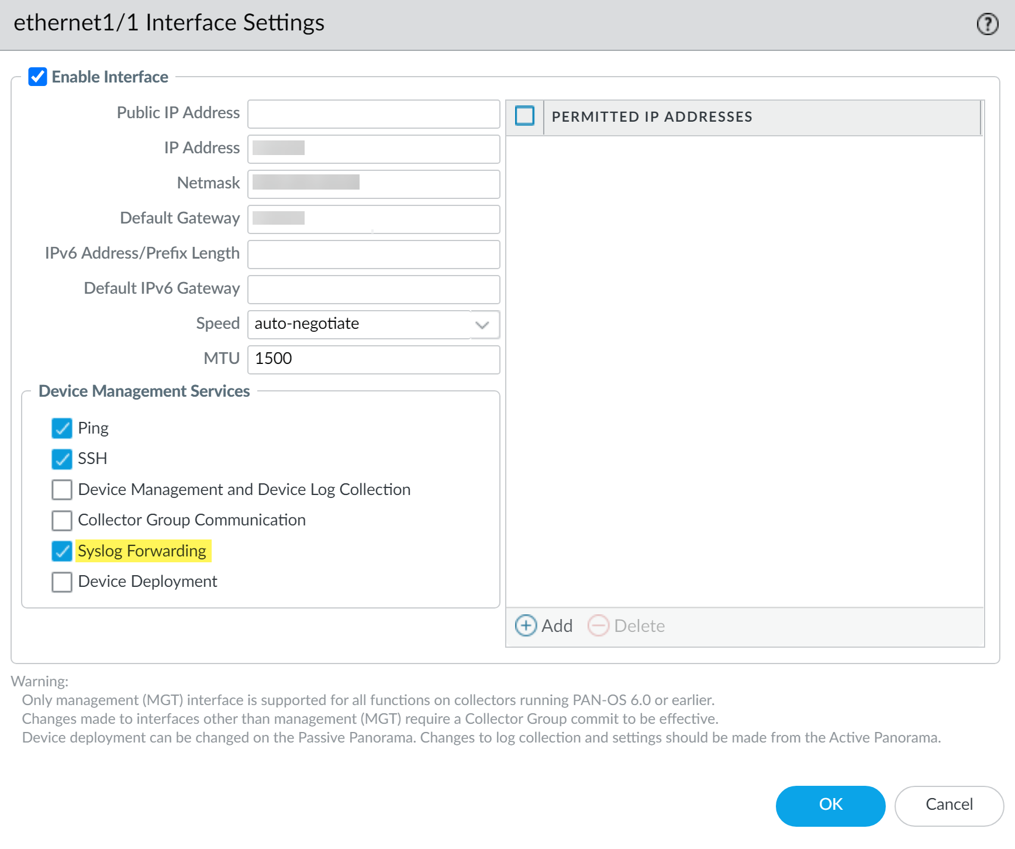Uncheck the Syslog Forwarding checkbox
The width and height of the screenshot is (1015, 849).
(62, 551)
